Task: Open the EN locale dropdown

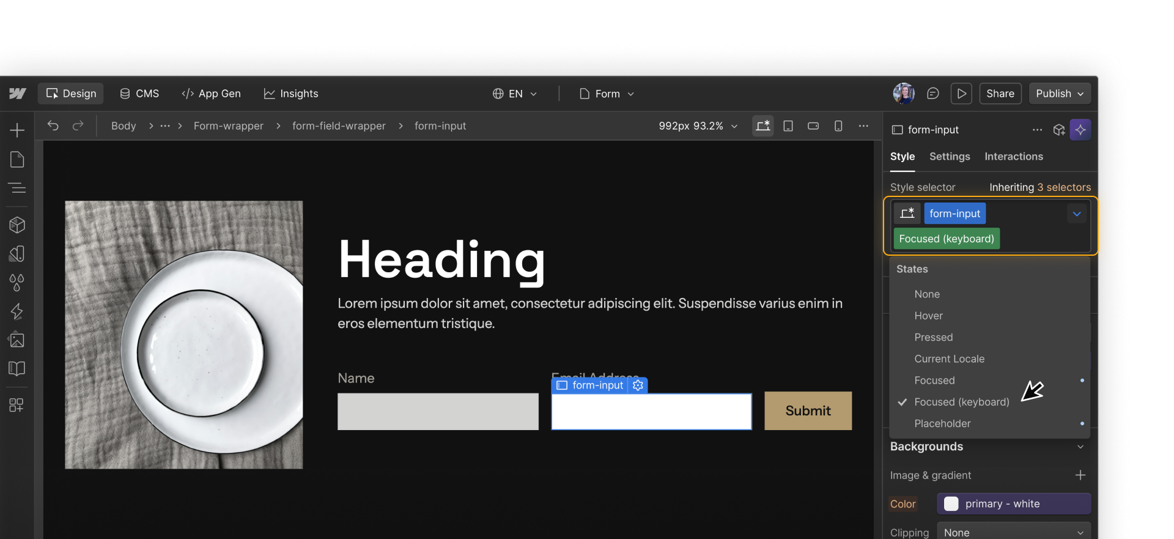Action: click(x=515, y=94)
